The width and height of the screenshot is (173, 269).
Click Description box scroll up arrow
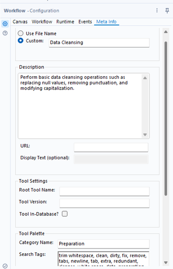[x=145, y=78]
